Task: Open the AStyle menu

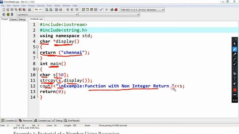Action: 57,6
